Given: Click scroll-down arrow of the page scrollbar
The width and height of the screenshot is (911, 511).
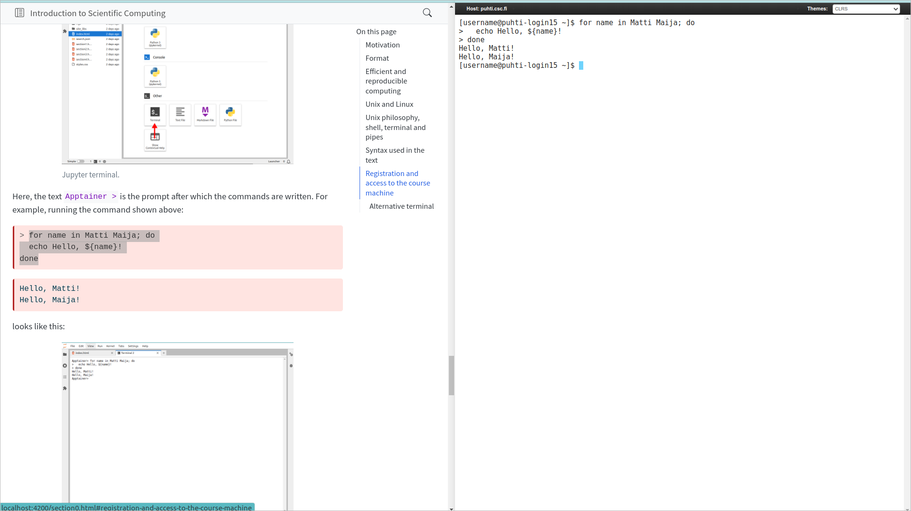Looking at the screenshot, I should (x=451, y=509).
